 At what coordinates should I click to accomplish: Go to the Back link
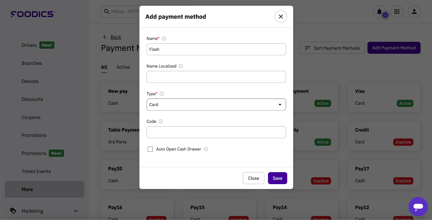[116, 37]
